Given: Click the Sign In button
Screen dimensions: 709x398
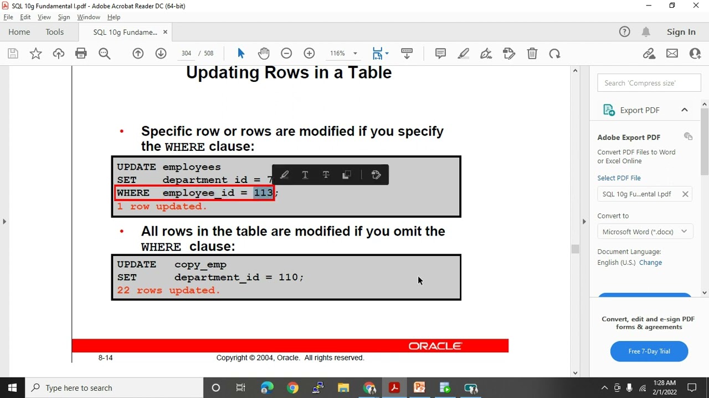Looking at the screenshot, I should [681, 32].
